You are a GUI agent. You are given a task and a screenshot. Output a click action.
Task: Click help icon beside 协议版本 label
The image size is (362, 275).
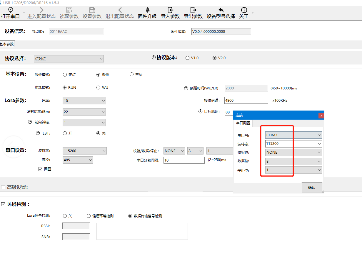click(x=154, y=58)
